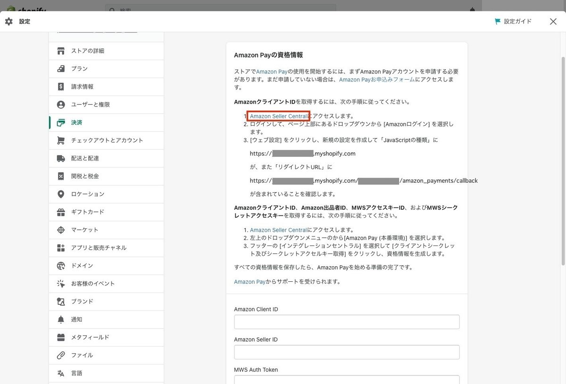Open the highlighted Amazon Seller Central link in step 1

pyautogui.click(x=278, y=116)
